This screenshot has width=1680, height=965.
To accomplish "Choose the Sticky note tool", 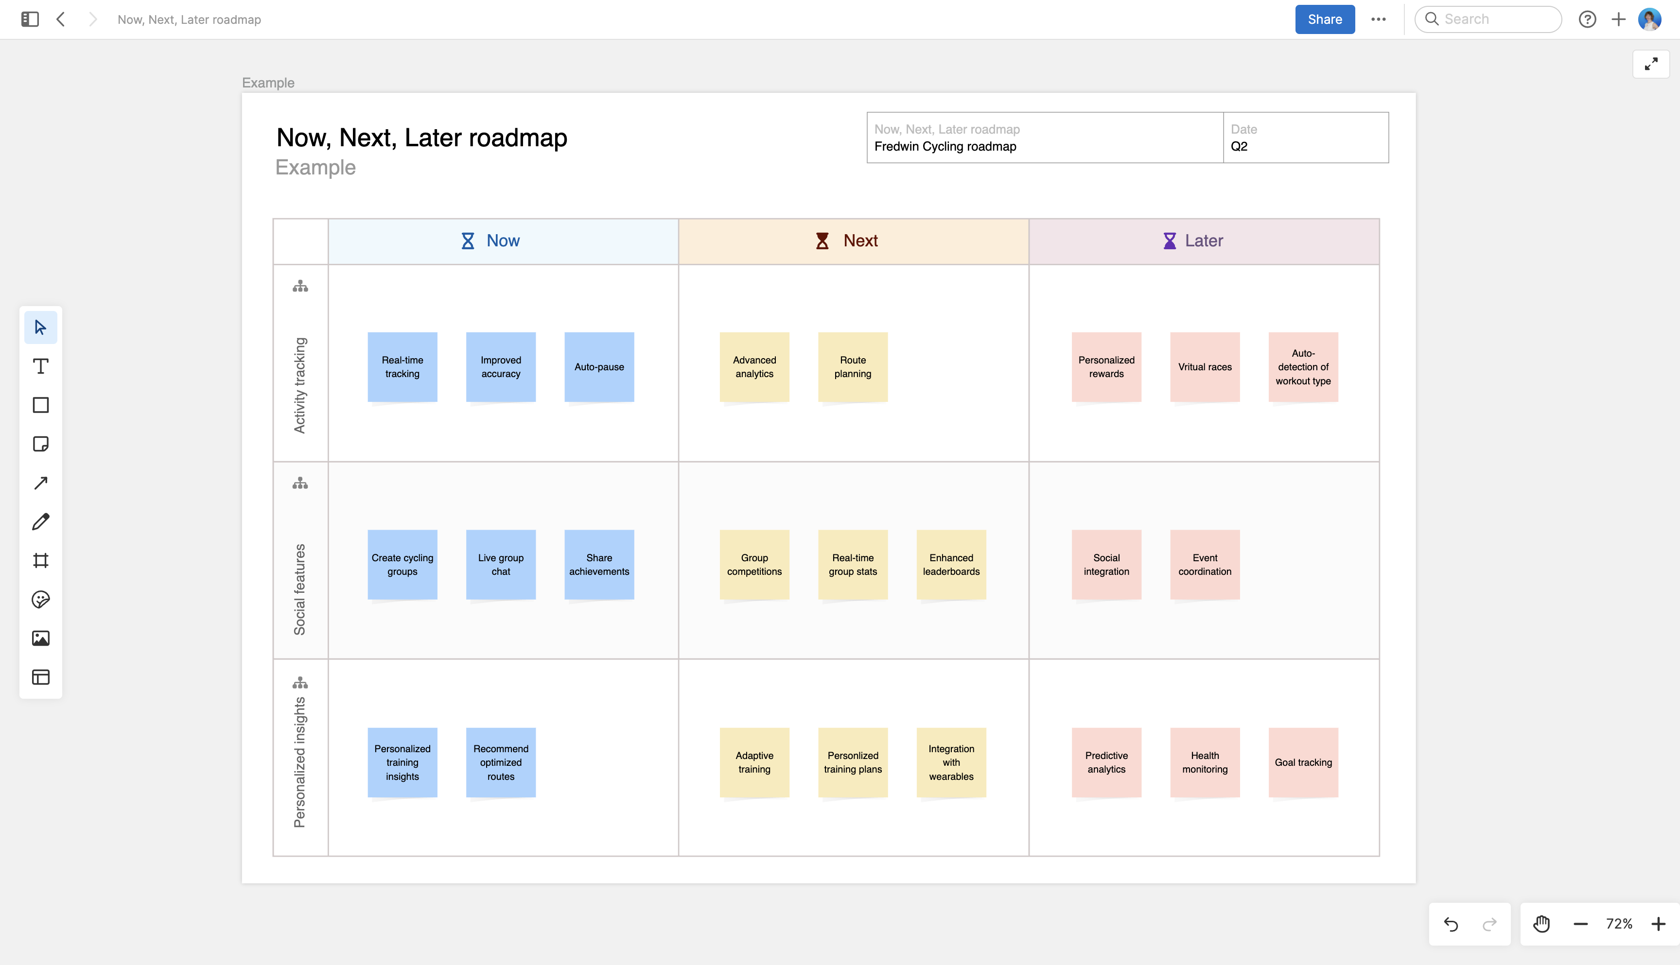I will [x=40, y=444].
